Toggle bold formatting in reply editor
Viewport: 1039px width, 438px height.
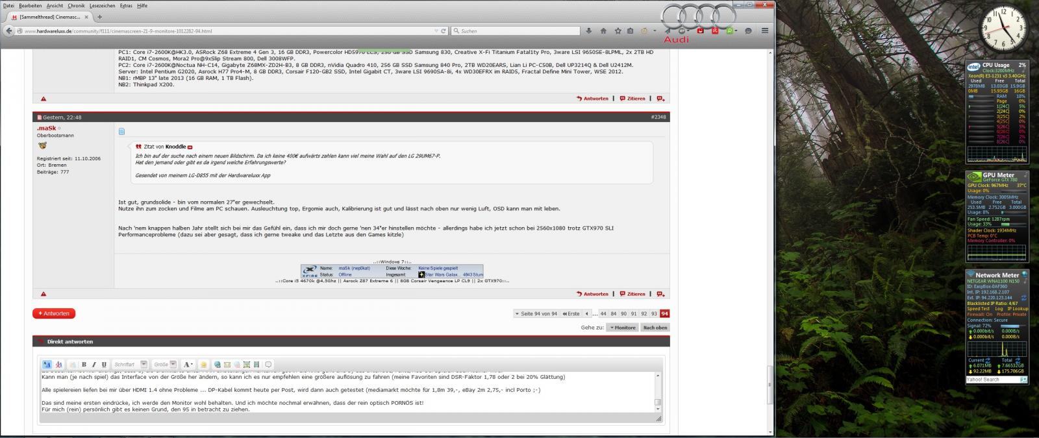[83, 365]
